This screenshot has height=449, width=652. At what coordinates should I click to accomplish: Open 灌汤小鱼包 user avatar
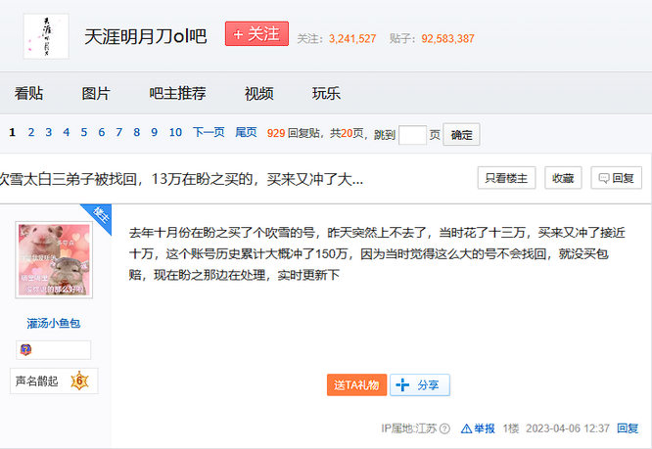coord(53,261)
